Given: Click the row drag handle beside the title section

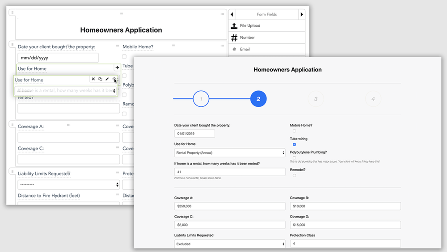Looking at the screenshot, I should 12,13.
